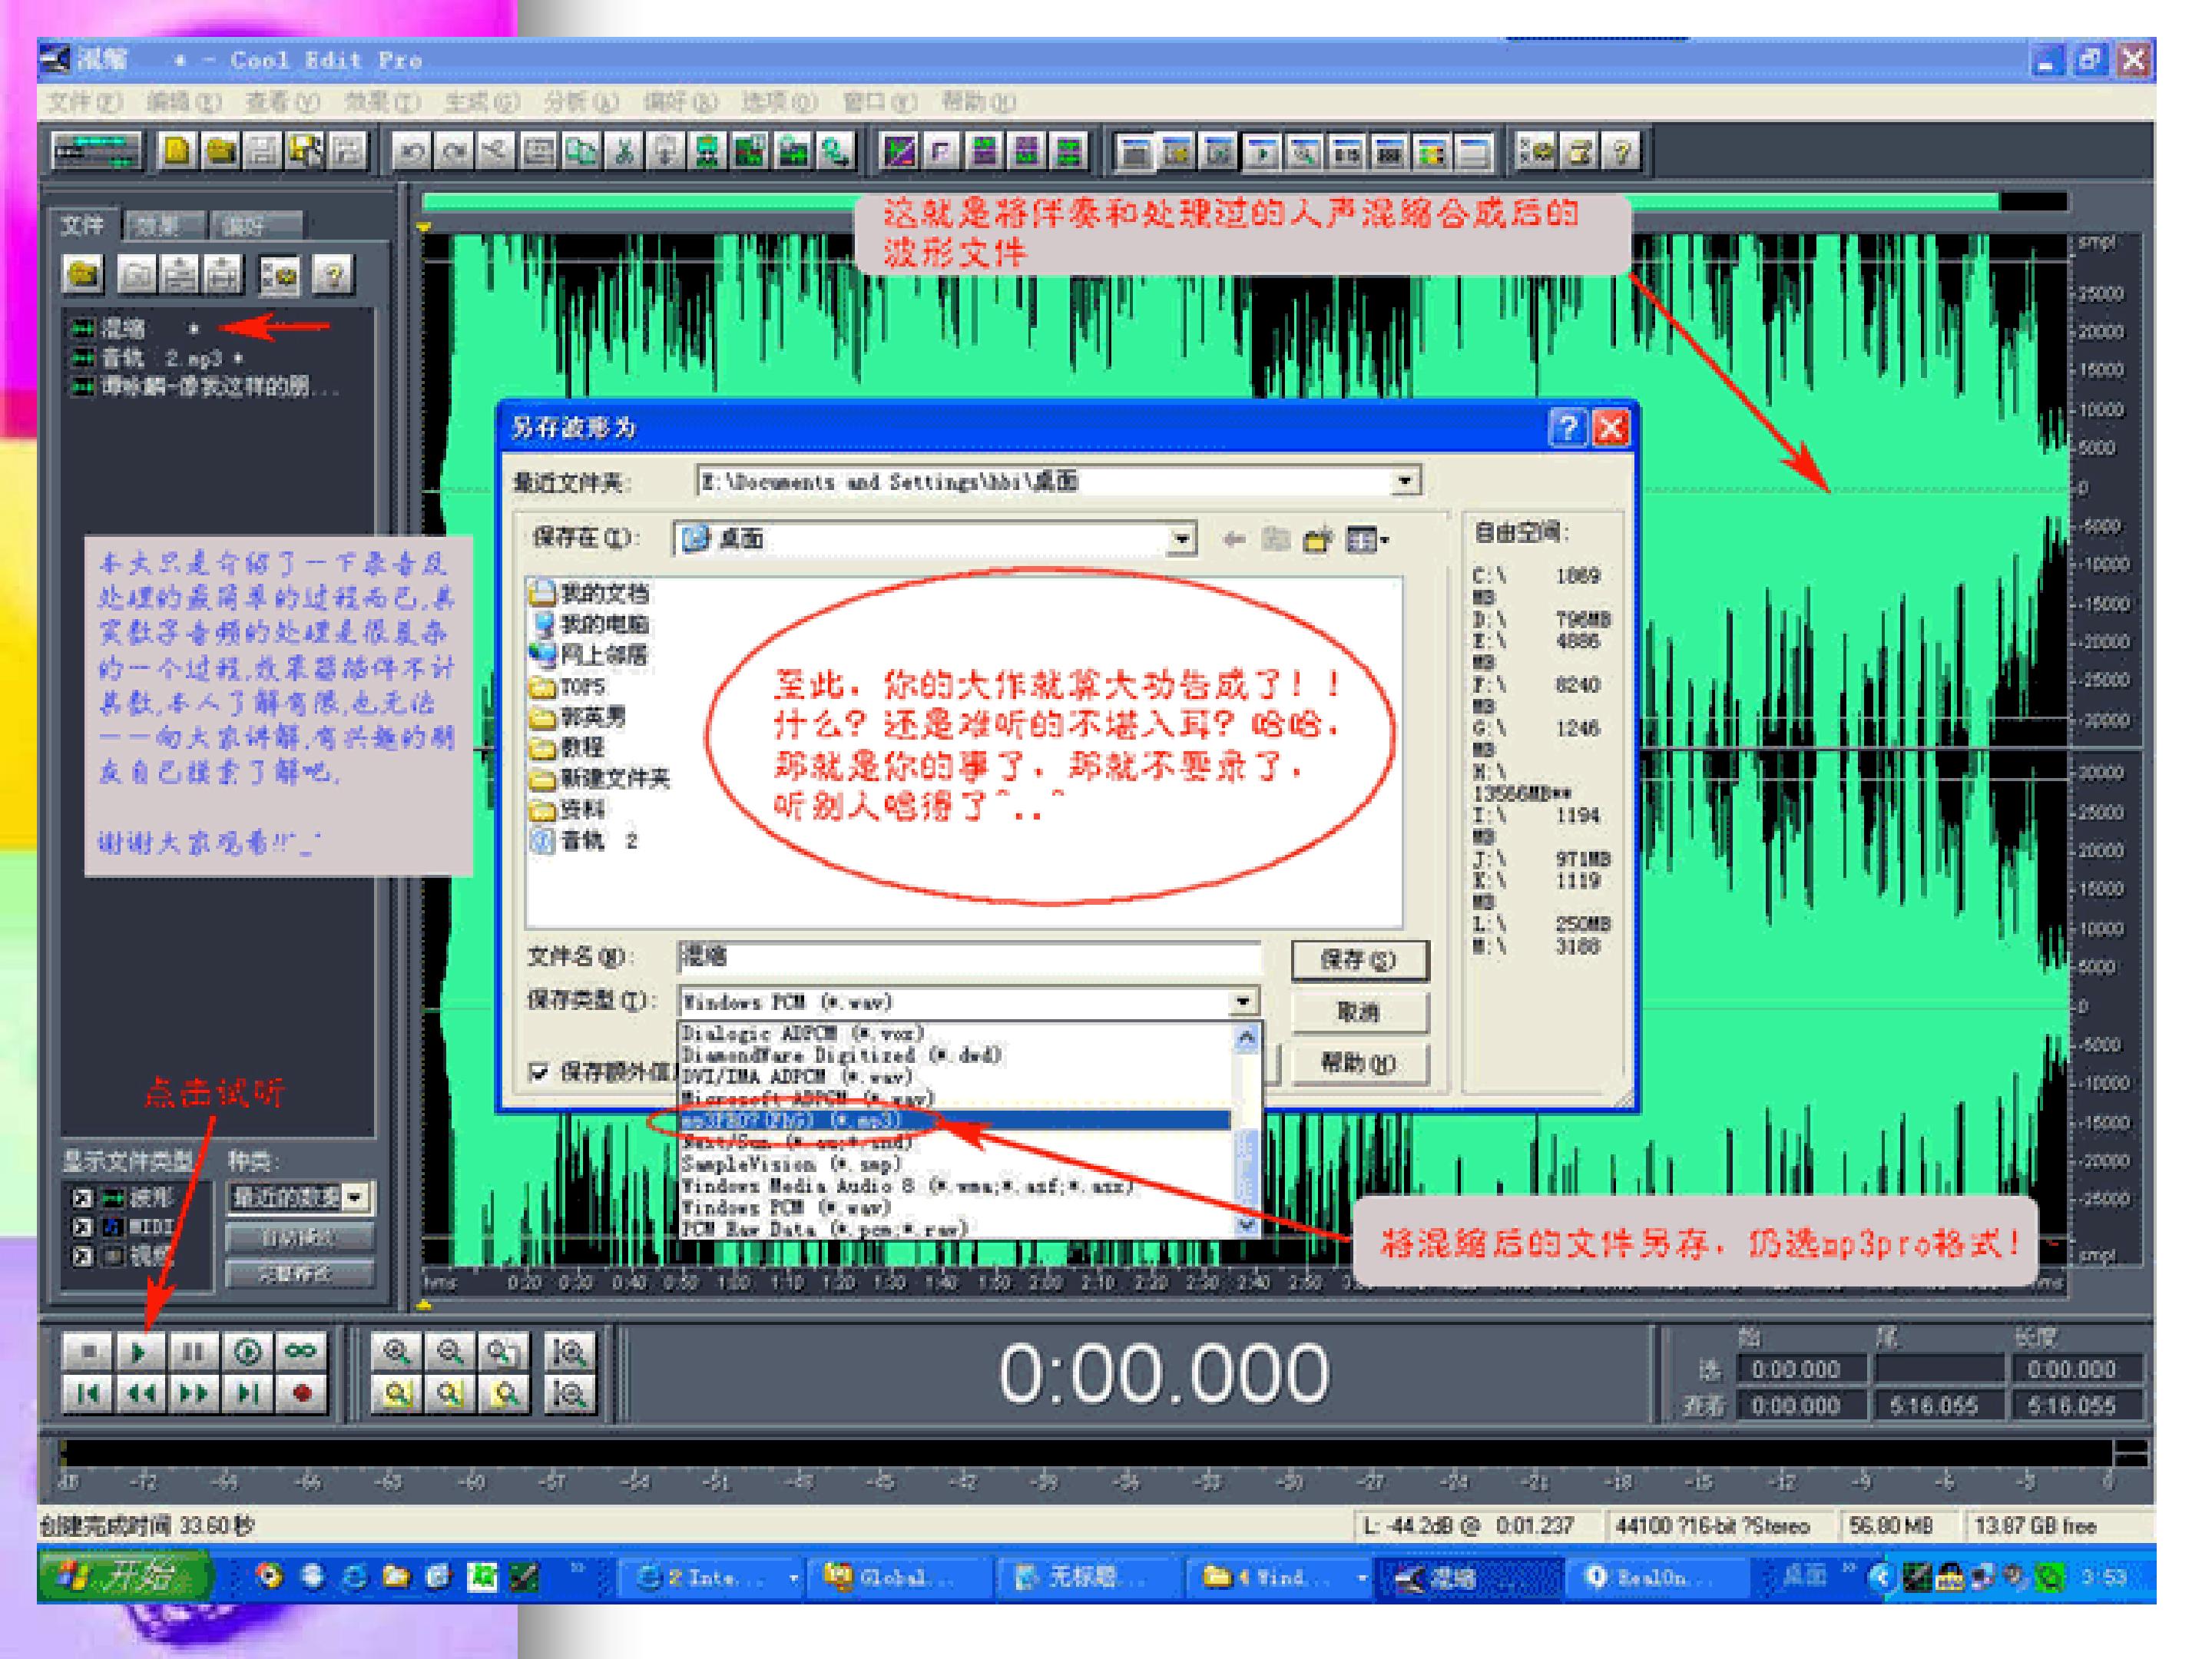Click the Fast Forward transport button

point(193,1393)
